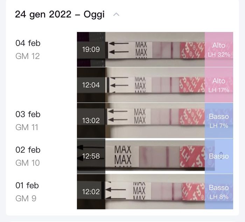245x222 pixels.
Task: Tap the GM 9 cycle day label
Action: 26,199
